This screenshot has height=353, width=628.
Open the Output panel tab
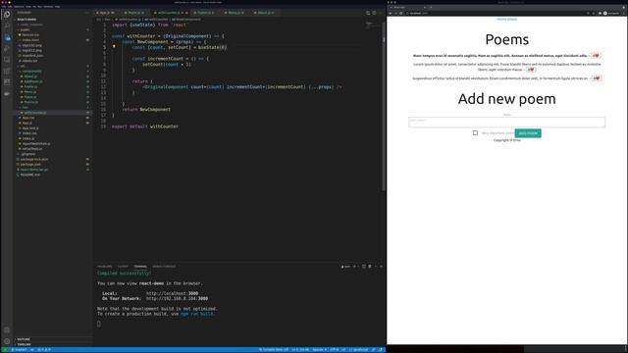pyautogui.click(x=123, y=266)
